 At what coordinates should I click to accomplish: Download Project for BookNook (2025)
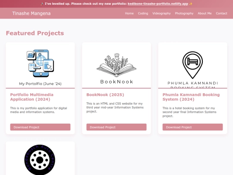116,127
